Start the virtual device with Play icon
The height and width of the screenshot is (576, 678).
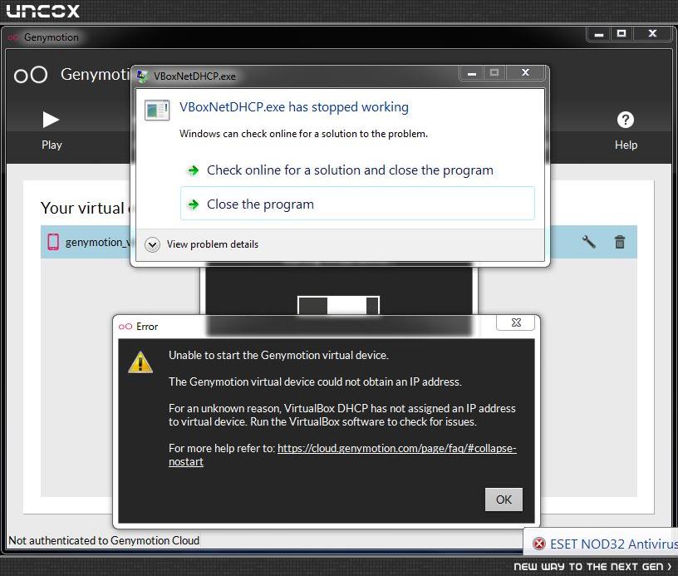coord(51,120)
